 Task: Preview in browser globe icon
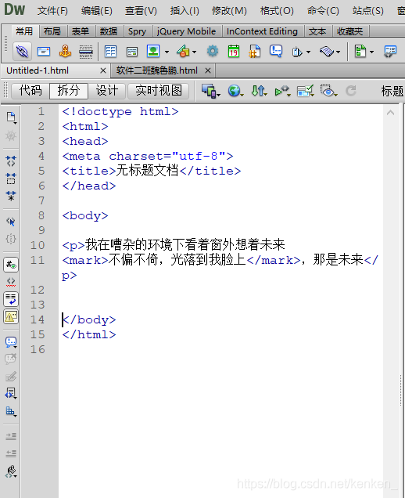click(235, 91)
